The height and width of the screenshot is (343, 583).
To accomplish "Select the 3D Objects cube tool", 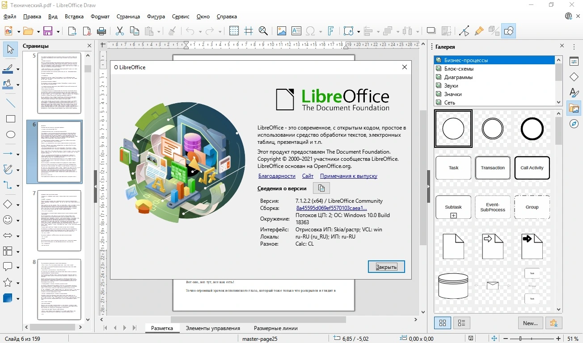I will coord(8,298).
